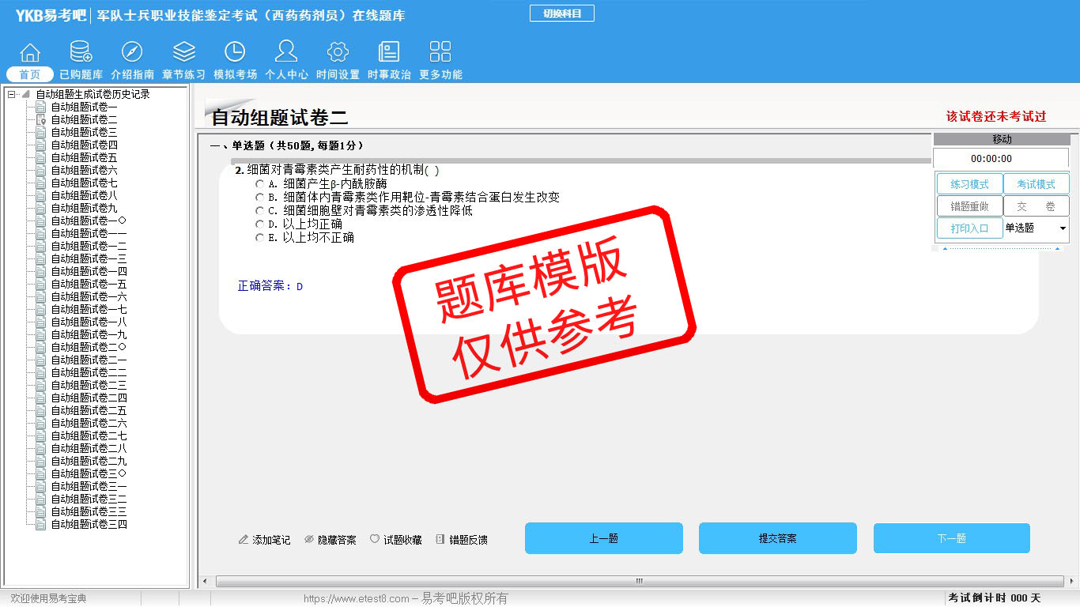
Task: Select 自动组题试卷三〇 in history list
Action: point(89,473)
